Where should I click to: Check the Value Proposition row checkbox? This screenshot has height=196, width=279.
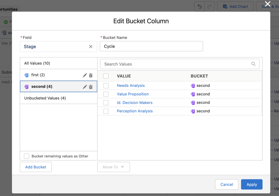(x=106, y=94)
